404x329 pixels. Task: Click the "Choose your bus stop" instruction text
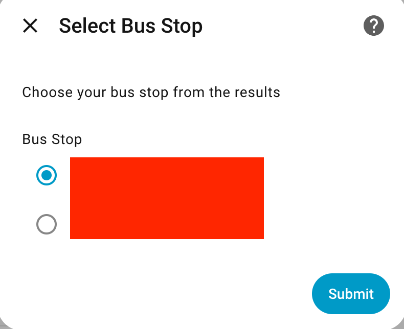point(151,92)
